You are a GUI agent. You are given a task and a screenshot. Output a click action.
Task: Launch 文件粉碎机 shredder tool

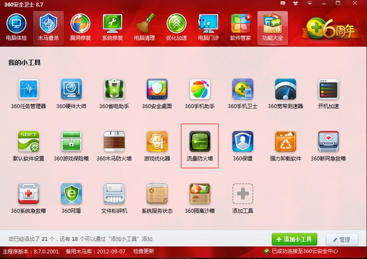(x=114, y=199)
